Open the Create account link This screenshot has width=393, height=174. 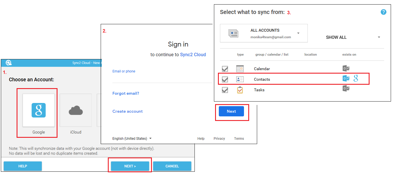(127, 111)
